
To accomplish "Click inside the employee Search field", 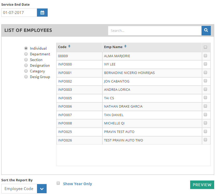I will tap(154, 31).
